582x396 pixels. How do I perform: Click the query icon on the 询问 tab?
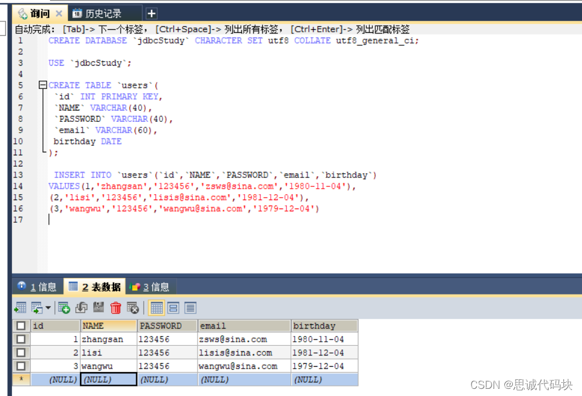tap(23, 14)
